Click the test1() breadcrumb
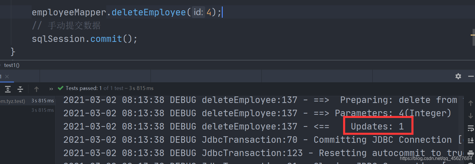 12,65
